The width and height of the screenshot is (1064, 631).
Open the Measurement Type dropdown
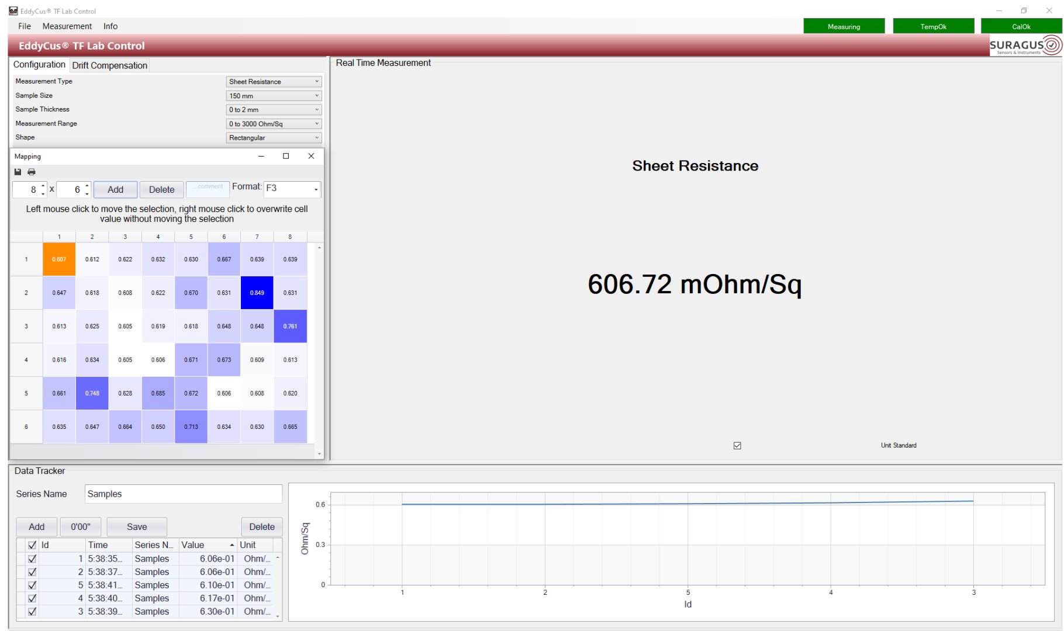(x=274, y=82)
